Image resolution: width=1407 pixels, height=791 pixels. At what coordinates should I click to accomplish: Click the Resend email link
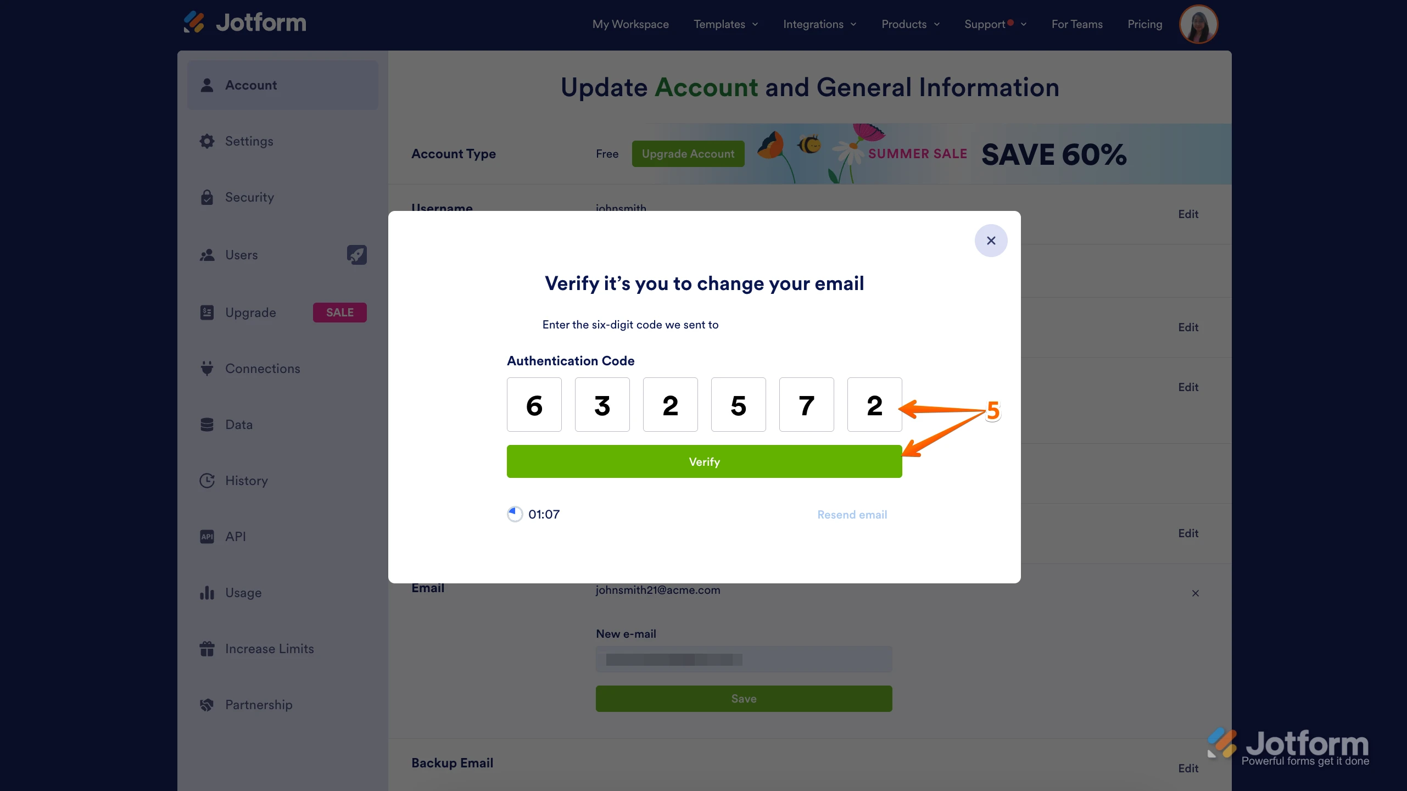851,514
